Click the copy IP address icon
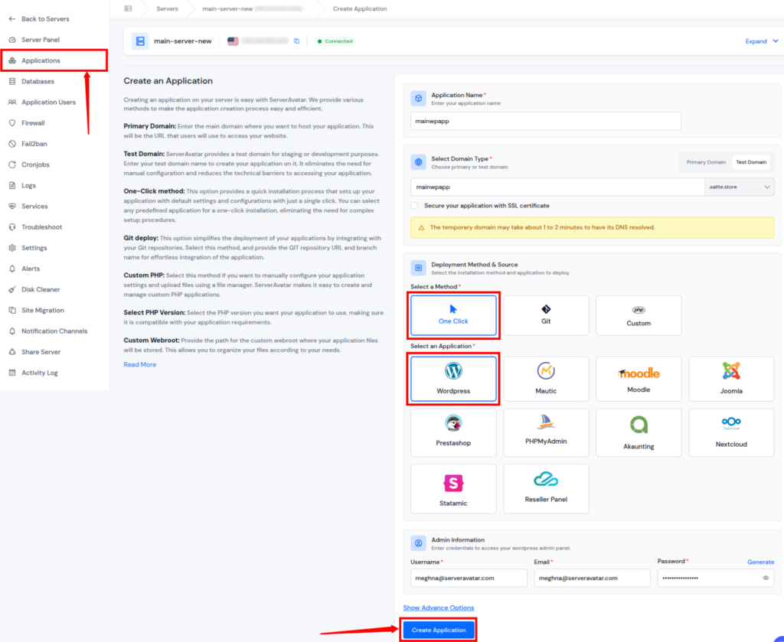 tap(297, 41)
